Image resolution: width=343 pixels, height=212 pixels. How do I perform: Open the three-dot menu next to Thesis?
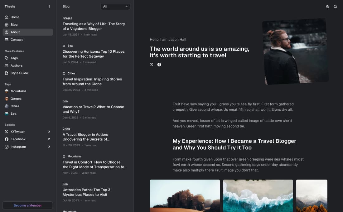pyautogui.click(x=49, y=6)
